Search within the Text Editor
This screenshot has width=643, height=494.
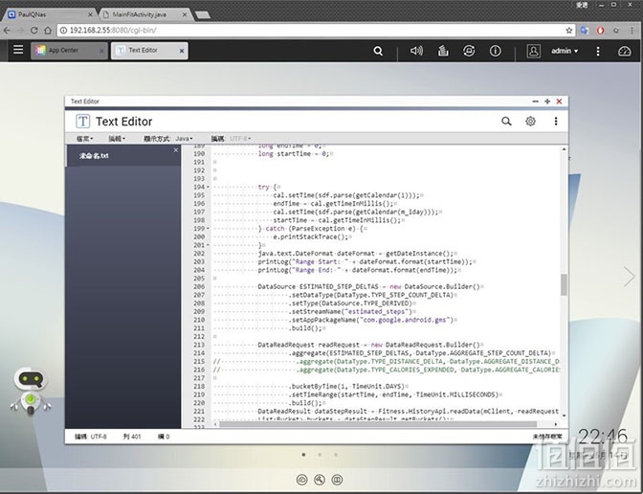(506, 121)
